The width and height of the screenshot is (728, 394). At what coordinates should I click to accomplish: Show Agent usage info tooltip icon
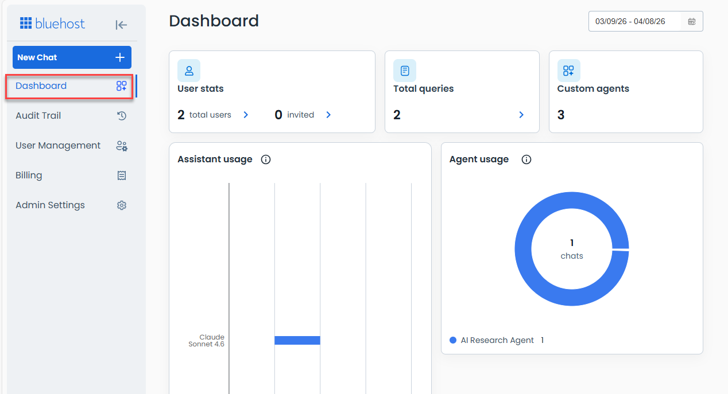coord(526,159)
